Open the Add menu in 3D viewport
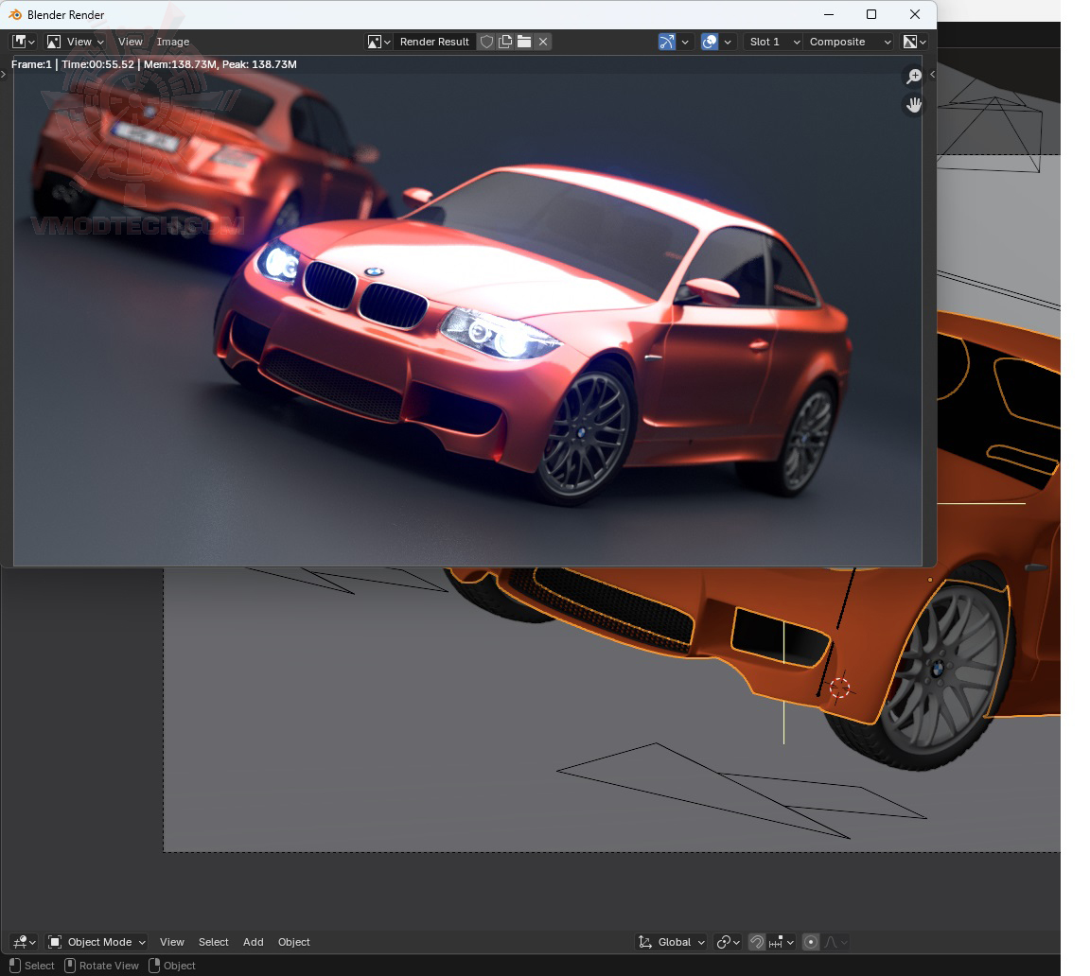The height and width of the screenshot is (976, 1090). coord(253,942)
